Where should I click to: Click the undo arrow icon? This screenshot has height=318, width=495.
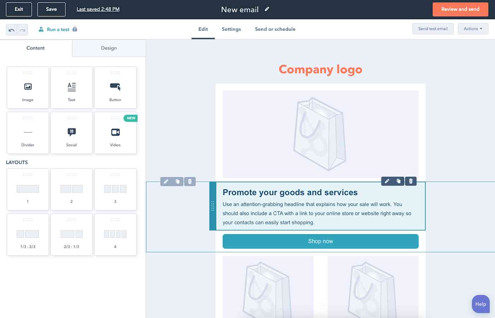(x=12, y=30)
